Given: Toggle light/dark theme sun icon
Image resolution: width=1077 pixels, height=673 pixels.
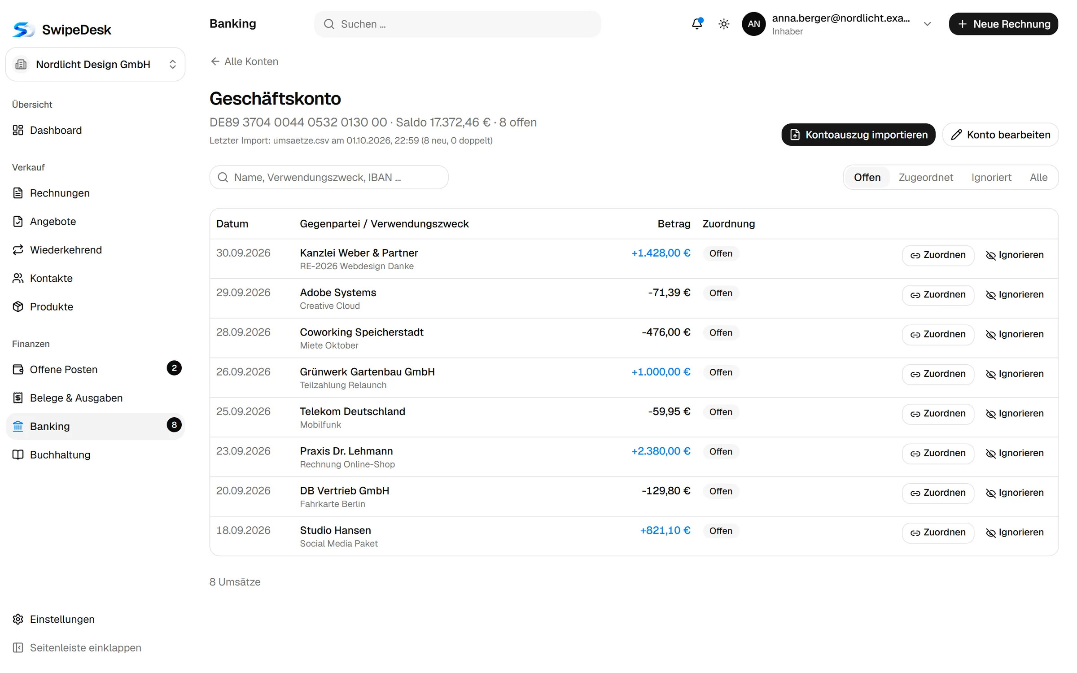Looking at the screenshot, I should [724, 24].
